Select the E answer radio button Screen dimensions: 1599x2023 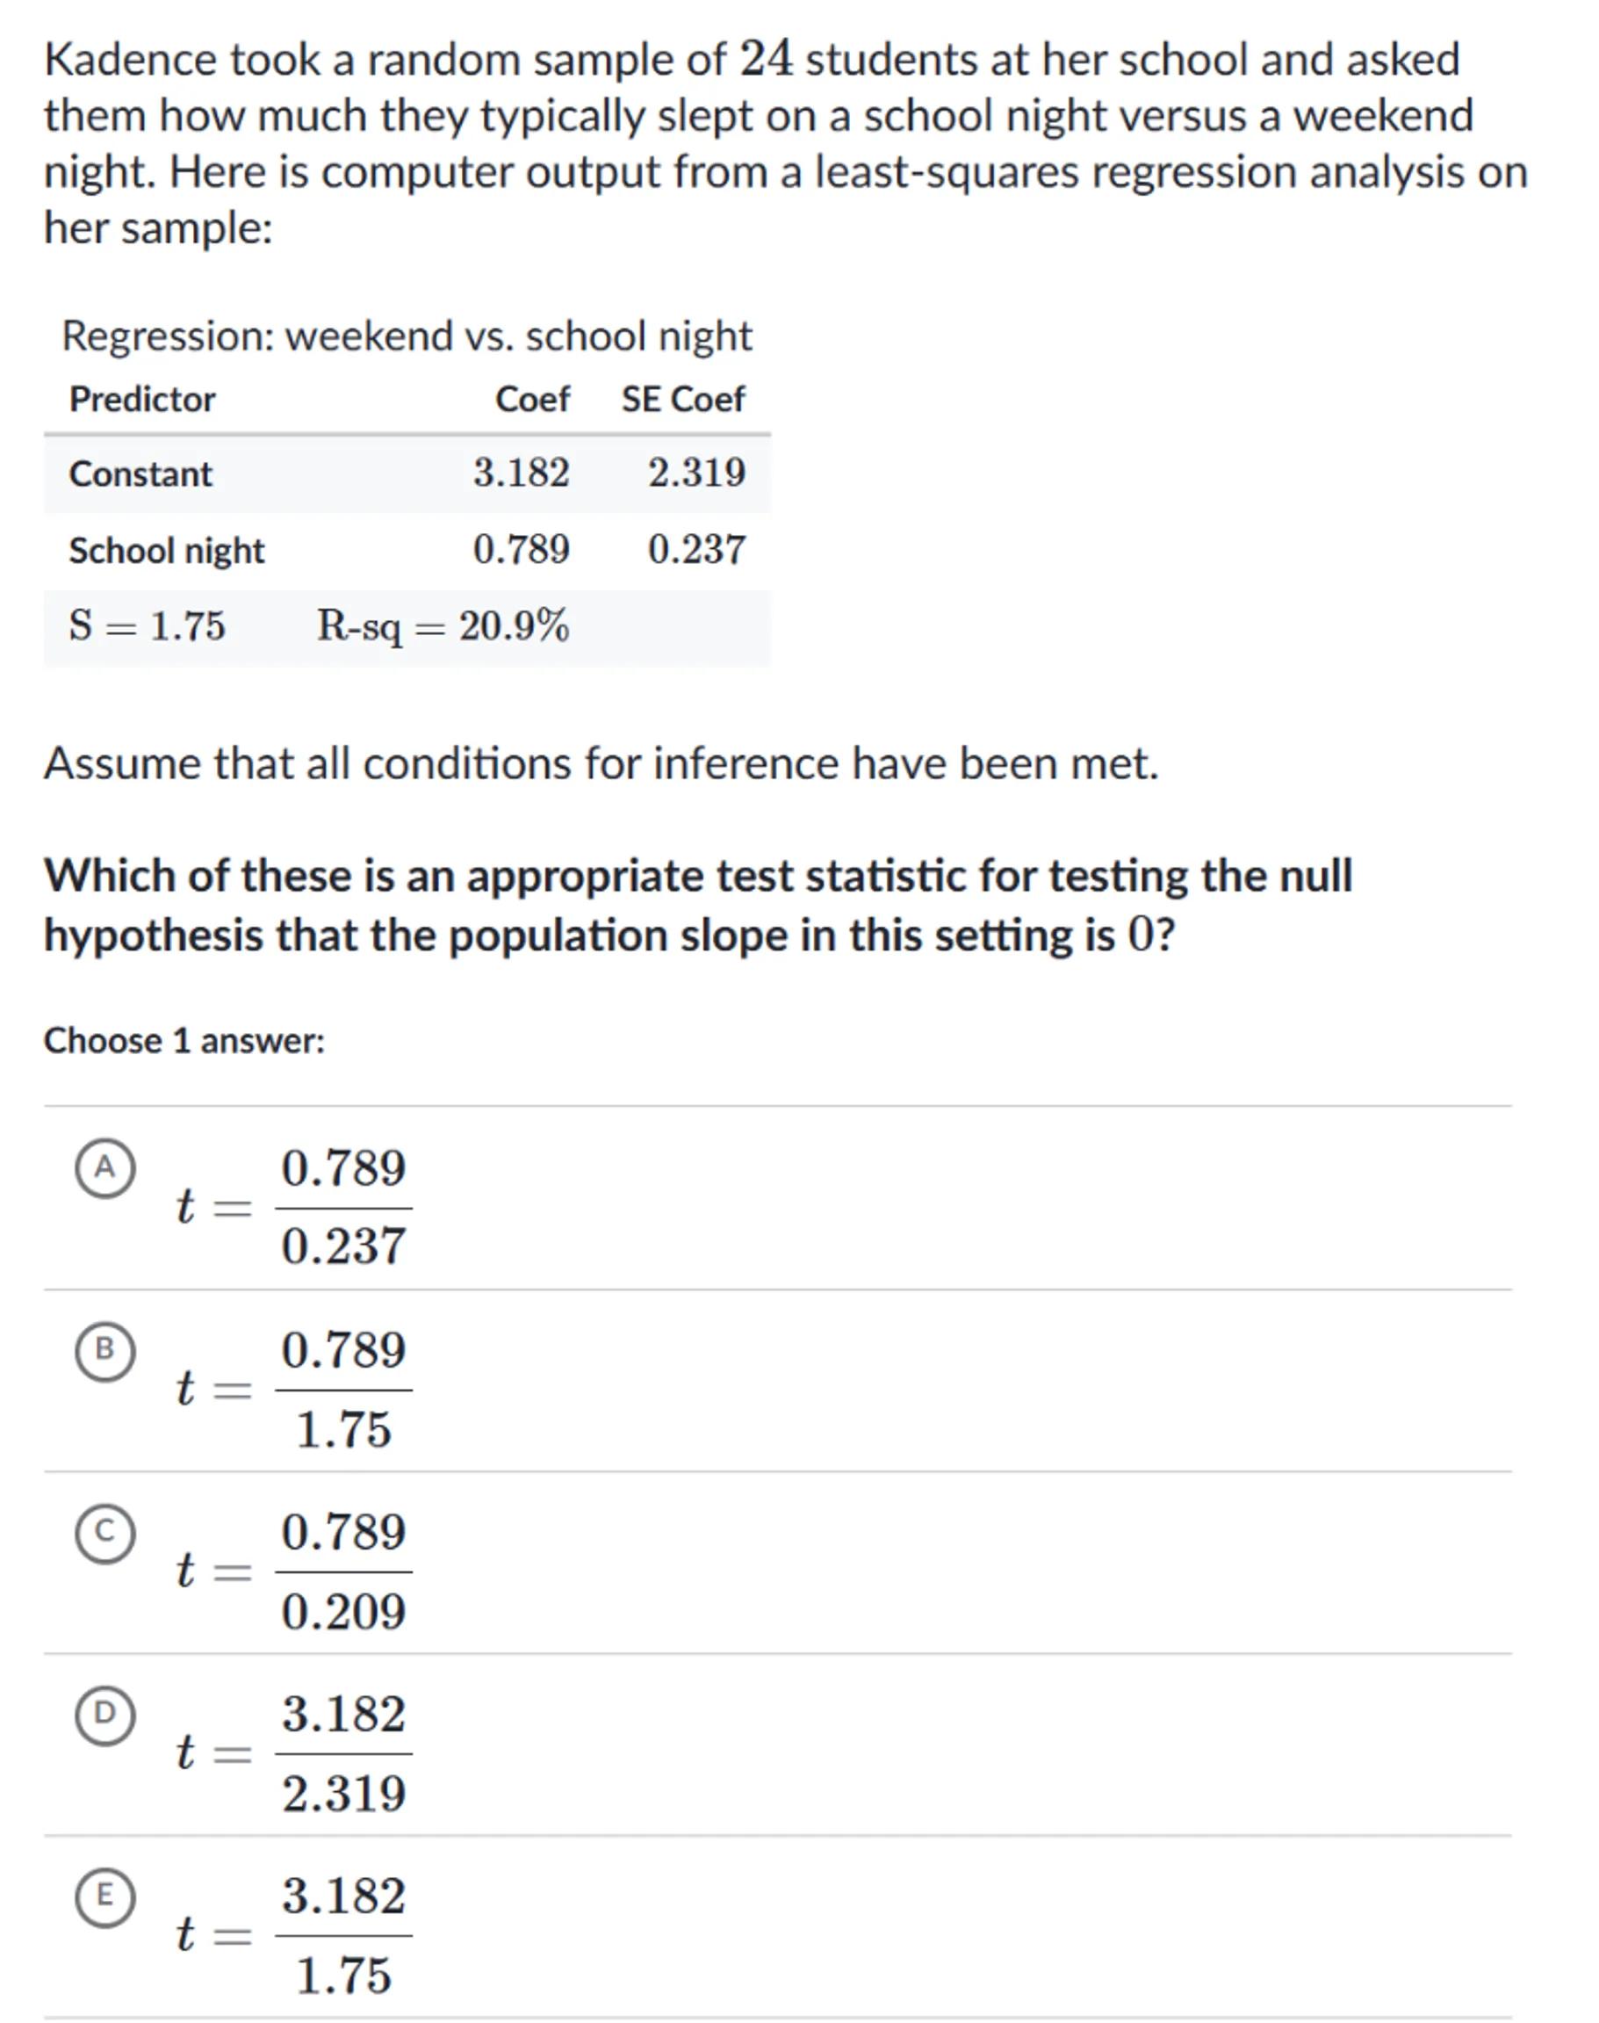pyautogui.click(x=104, y=1897)
